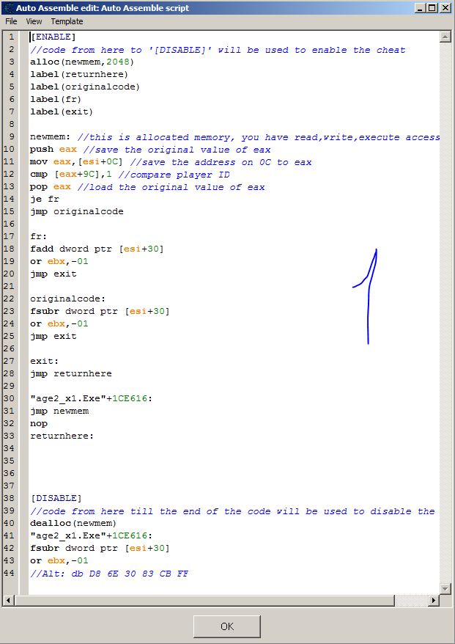Click the 'returnhere:' label on line 33

pos(62,436)
